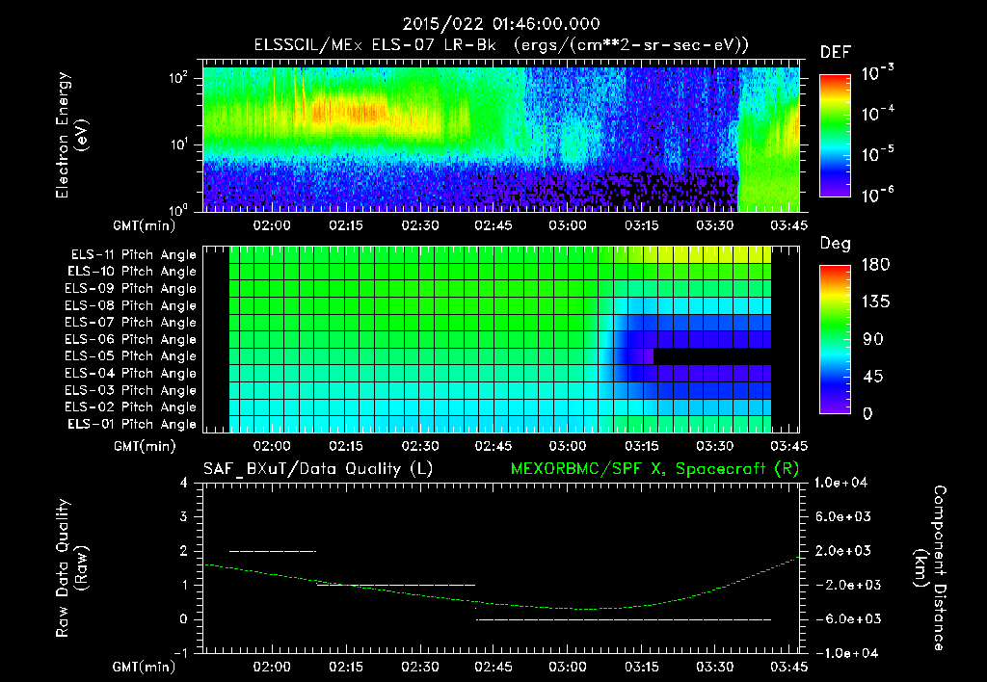
Task: Select the ELS-02 Pitch Angle row label
Action: [x=131, y=407]
